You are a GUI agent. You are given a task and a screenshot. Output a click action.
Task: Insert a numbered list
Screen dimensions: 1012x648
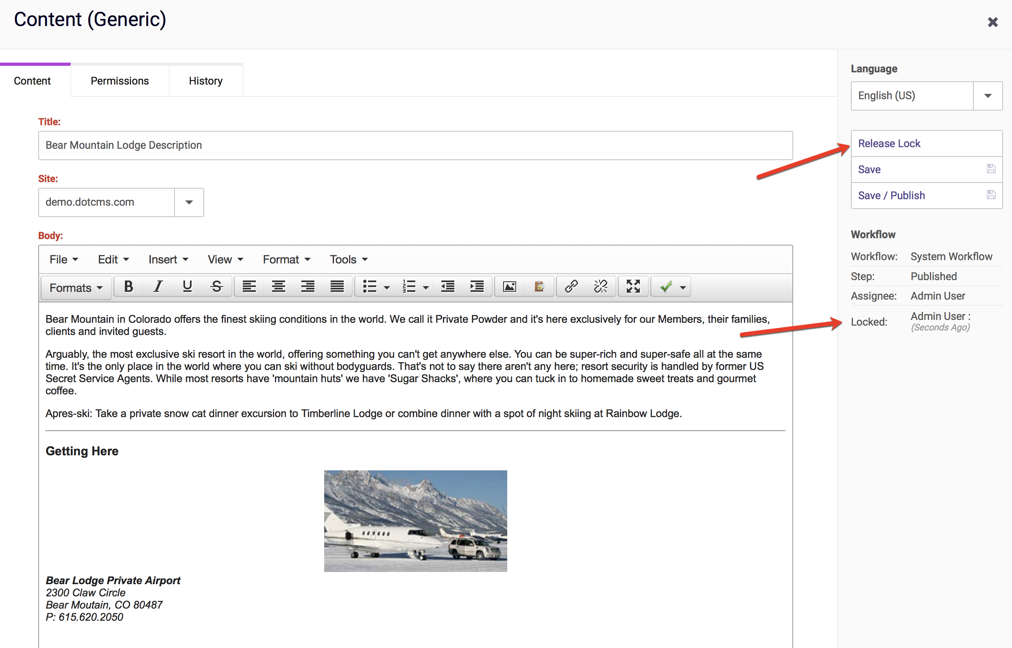(x=409, y=287)
